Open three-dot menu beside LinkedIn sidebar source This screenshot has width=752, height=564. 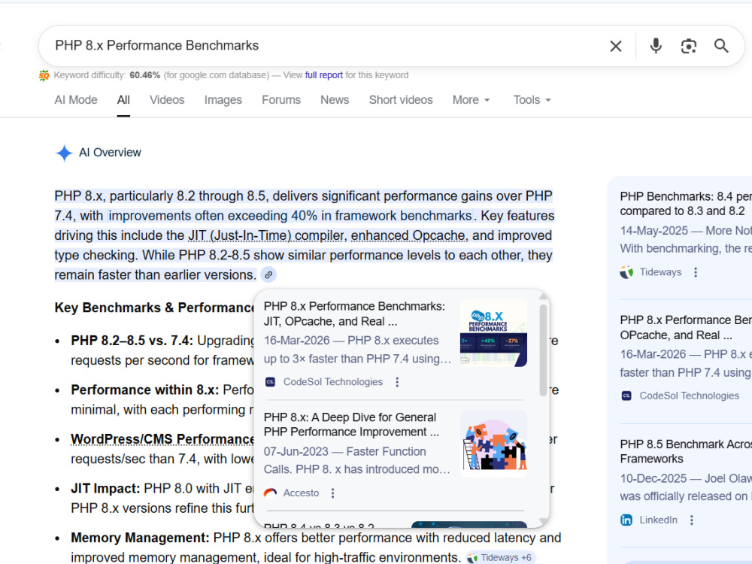point(691,520)
